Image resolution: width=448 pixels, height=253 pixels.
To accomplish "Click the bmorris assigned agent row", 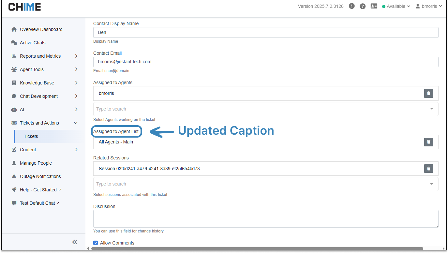I will pyautogui.click(x=266, y=93).
